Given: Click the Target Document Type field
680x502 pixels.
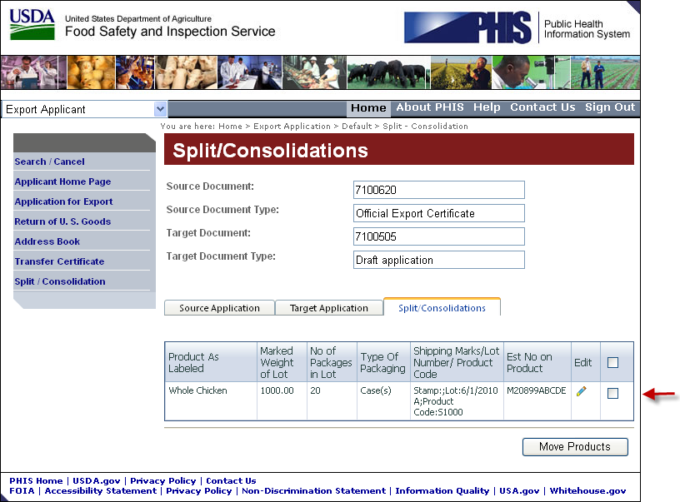Looking at the screenshot, I should (x=439, y=260).
